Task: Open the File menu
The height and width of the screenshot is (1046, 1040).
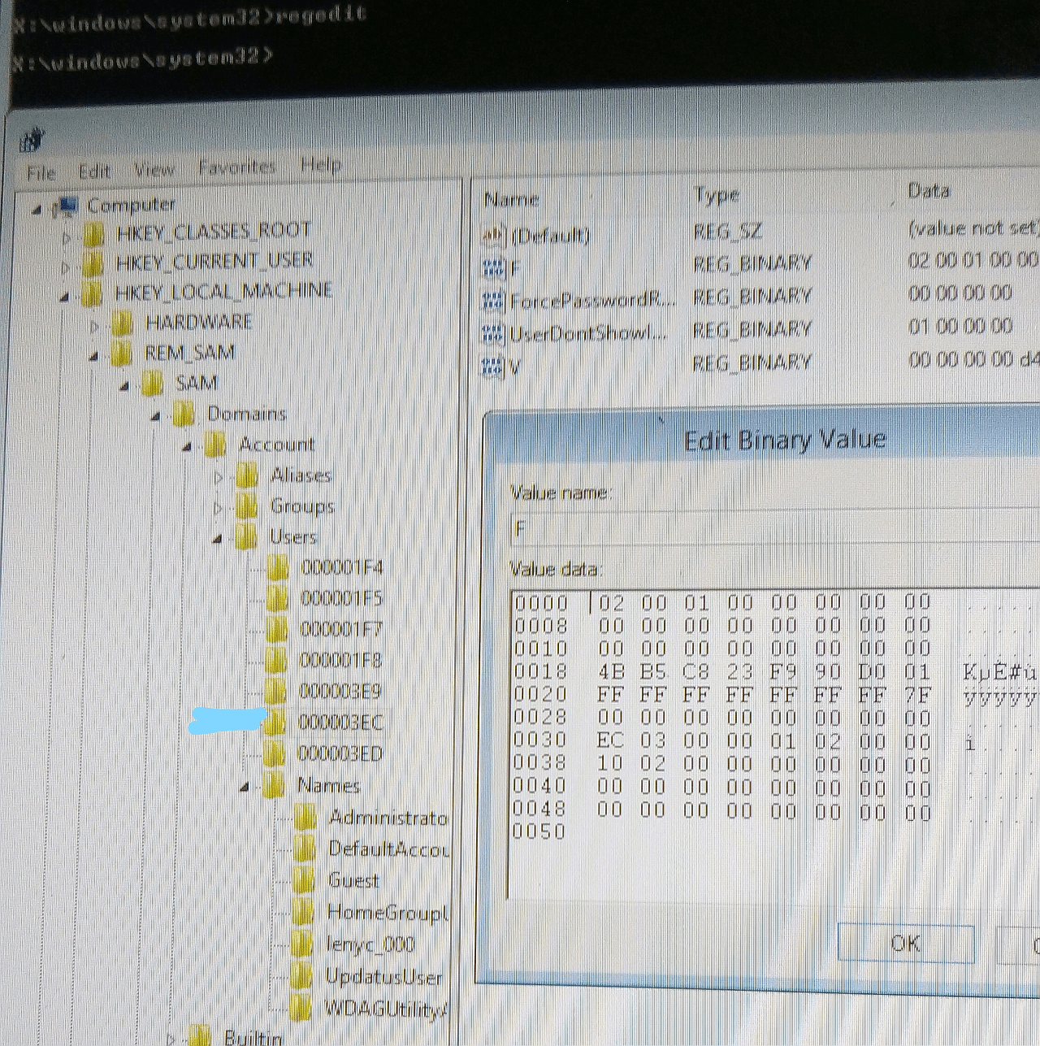Action: pyautogui.click(x=41, y=172)
